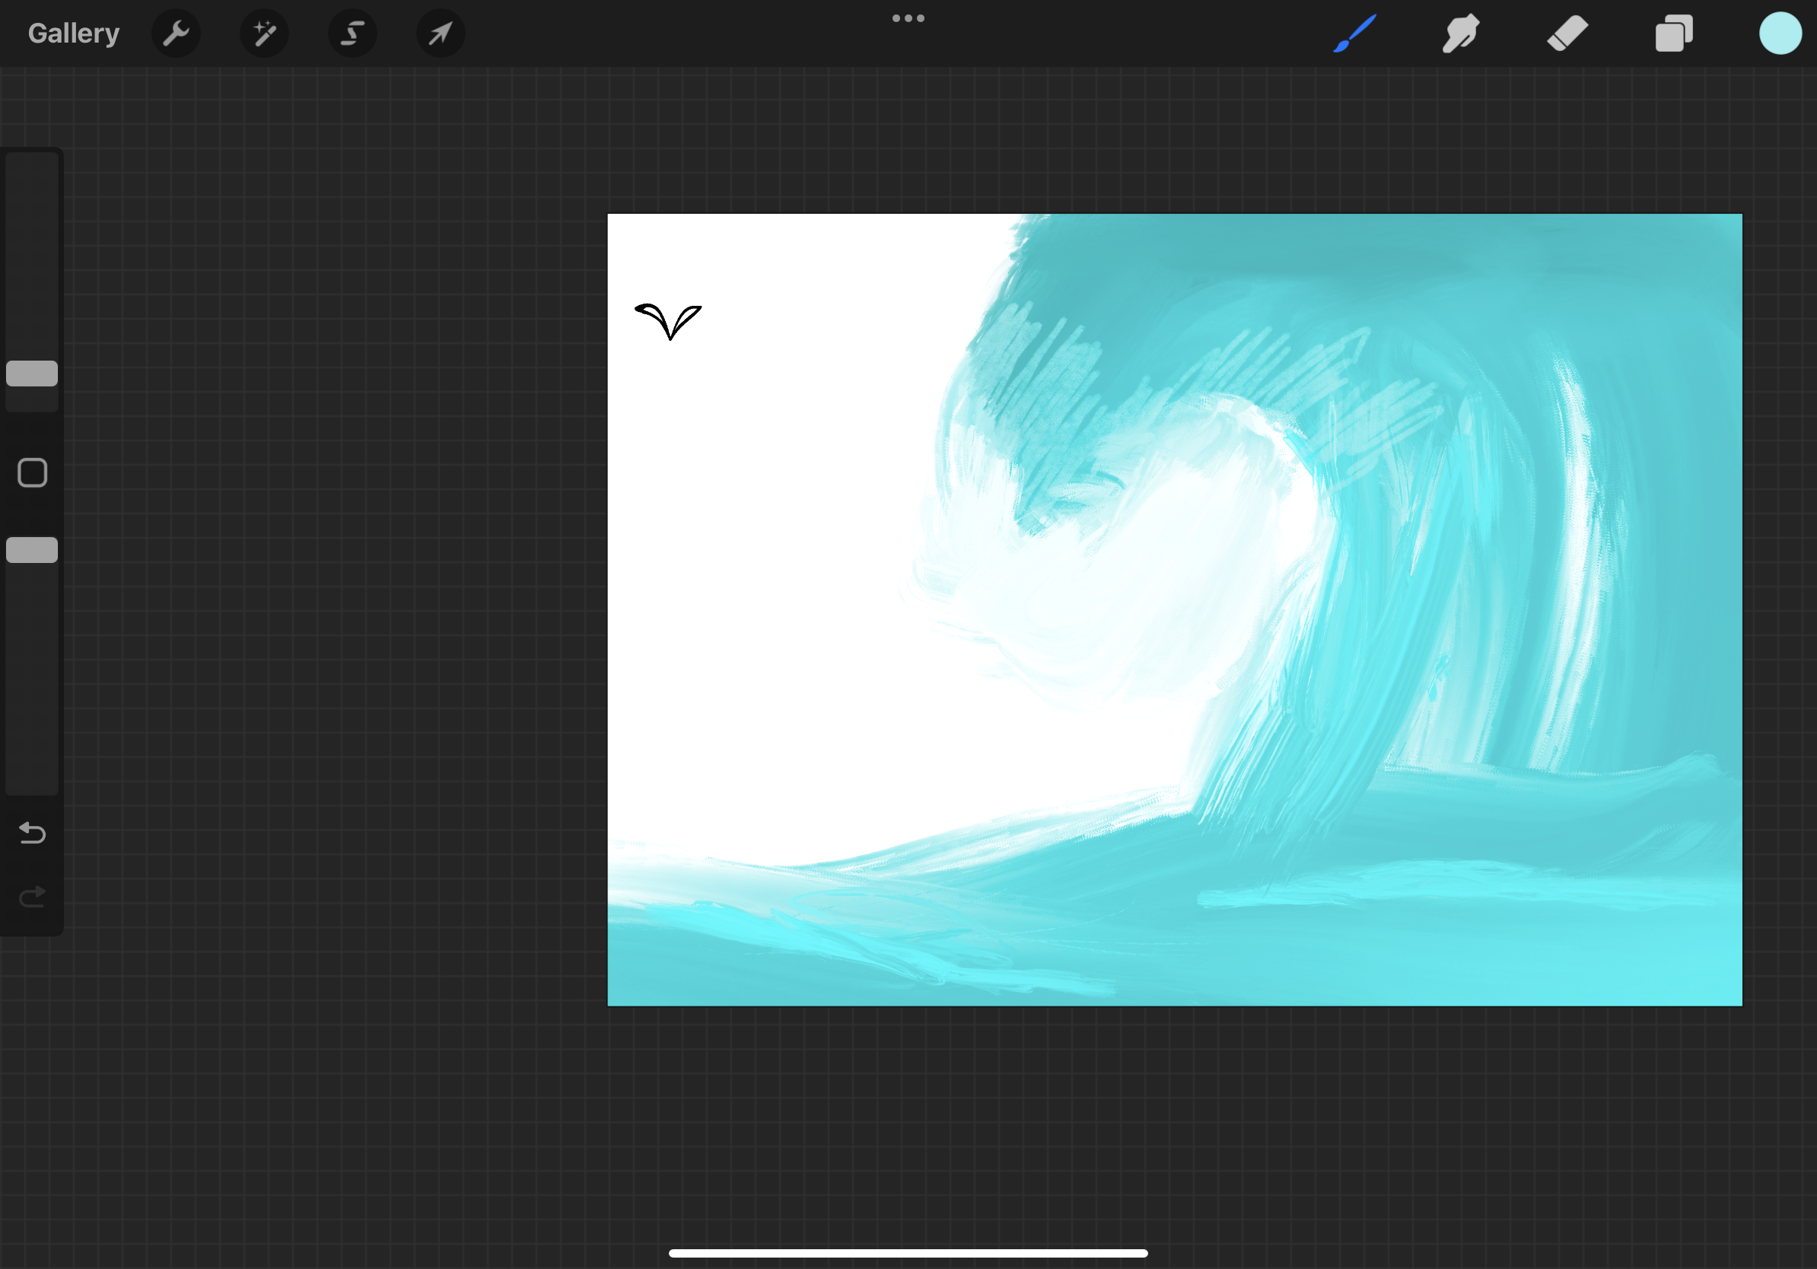Activate the Selection tool (S icon)

click(352, 33)
